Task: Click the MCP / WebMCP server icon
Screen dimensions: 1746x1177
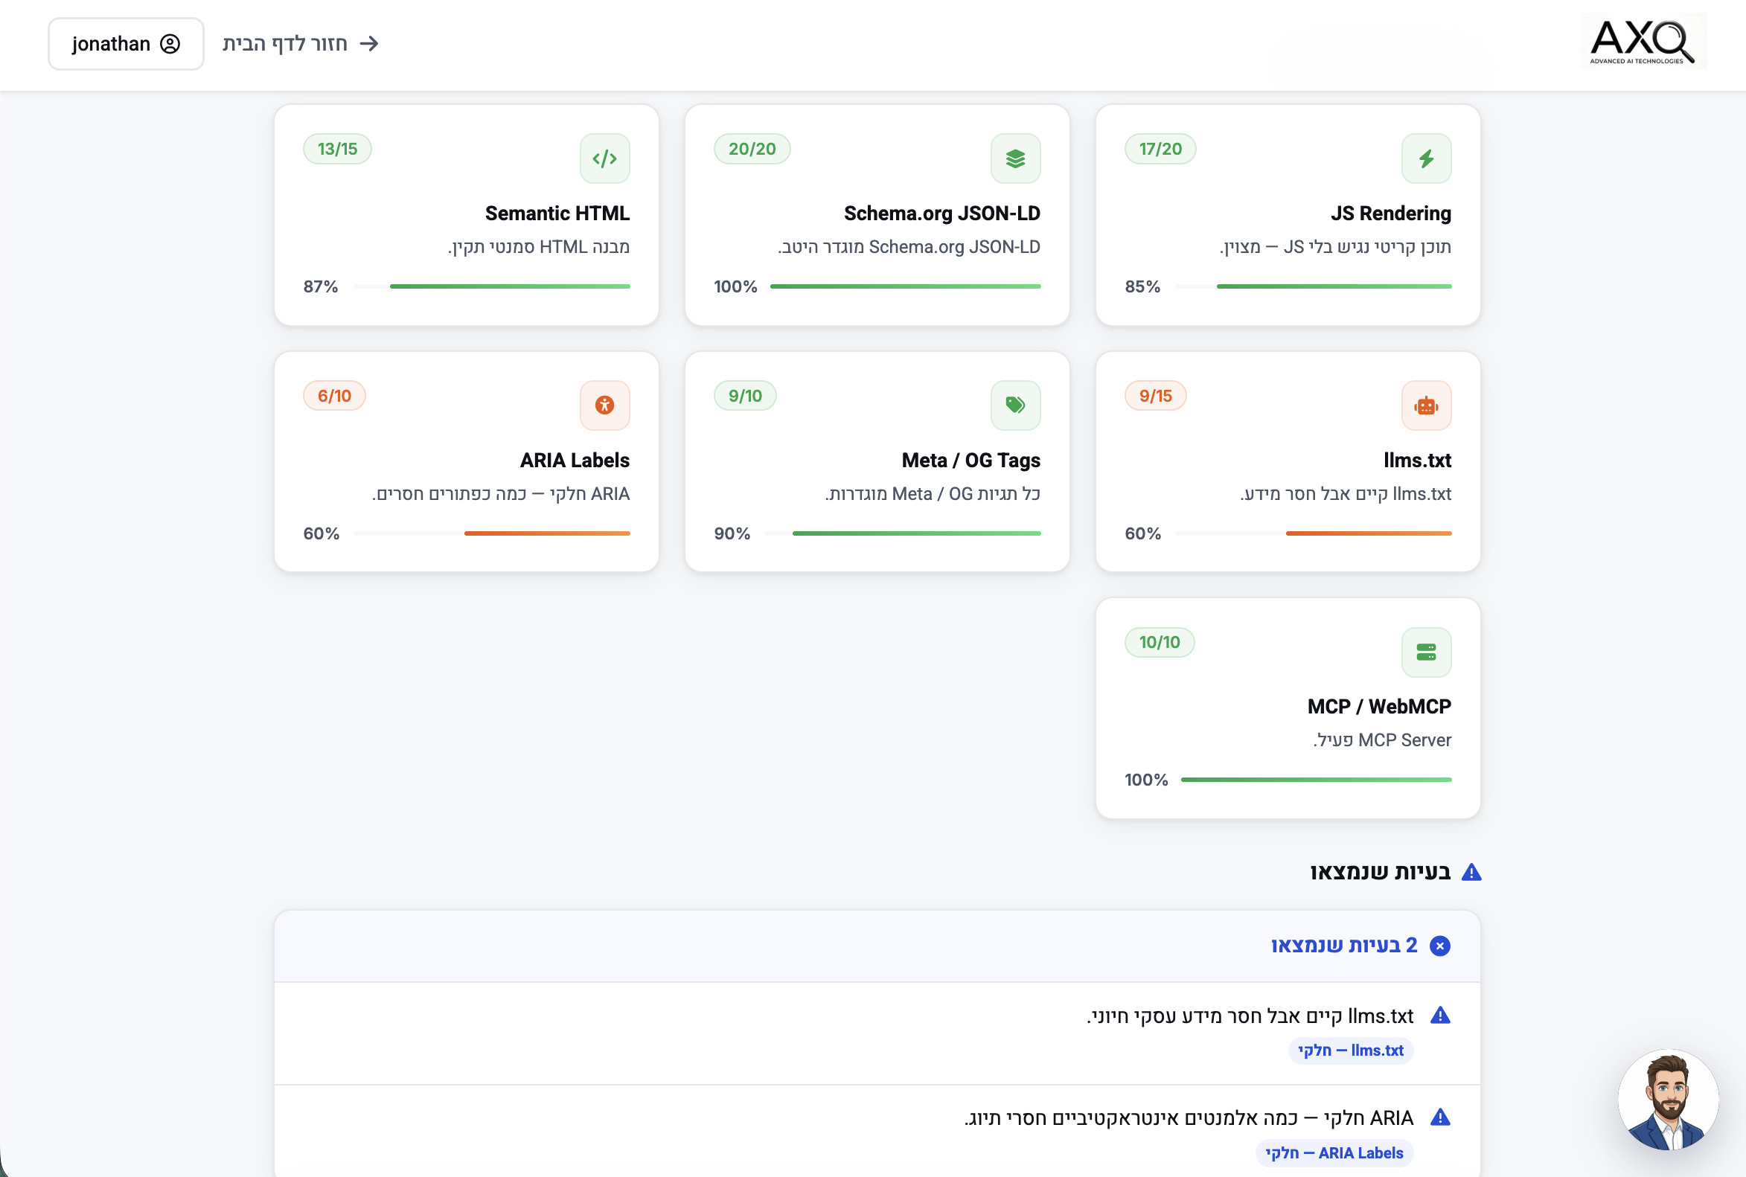Action: point(1426,652)
